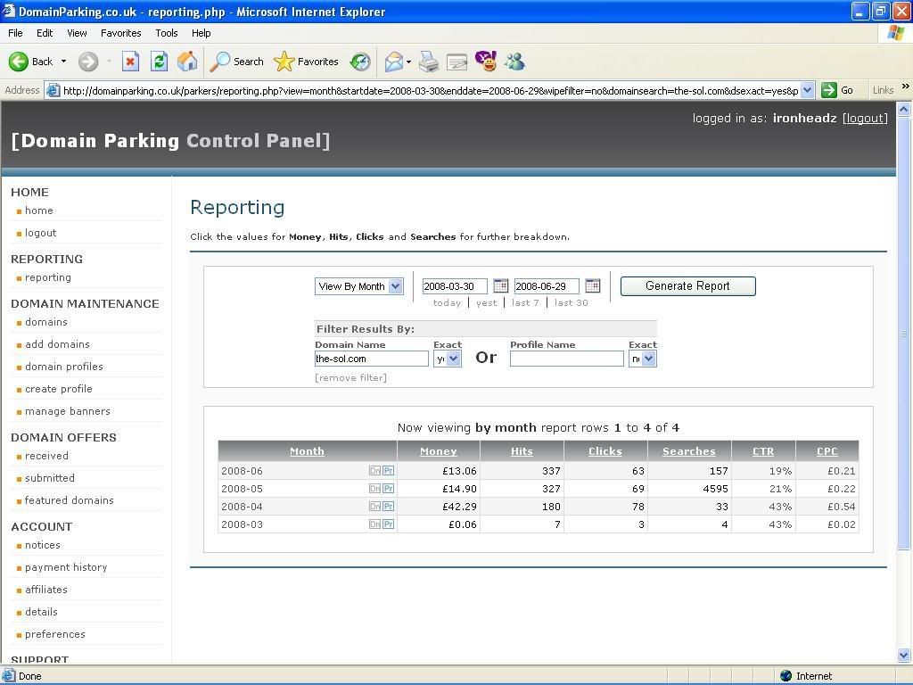Click the Pr icon for 2008-04 row
This screenshot has width=913, height=685.
point(388,507)
